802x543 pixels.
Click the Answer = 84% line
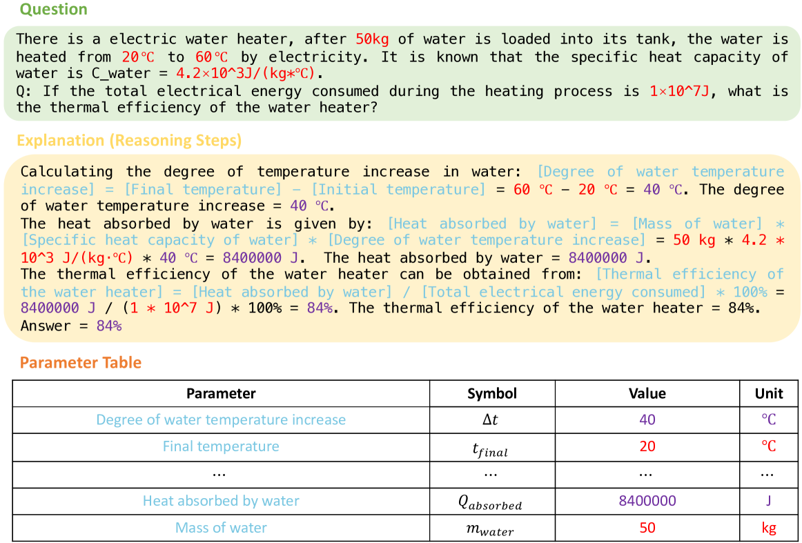tap(71, 326)
